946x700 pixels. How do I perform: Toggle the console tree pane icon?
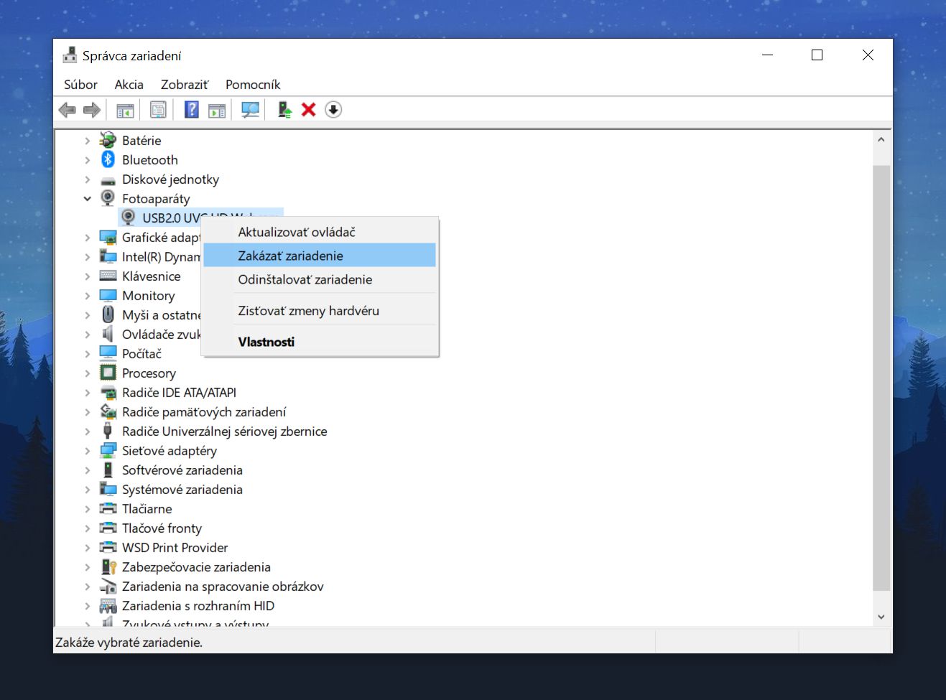pos(125,110)
